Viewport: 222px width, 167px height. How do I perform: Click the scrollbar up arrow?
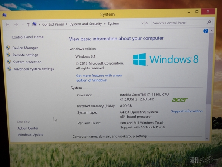[212, 31]
